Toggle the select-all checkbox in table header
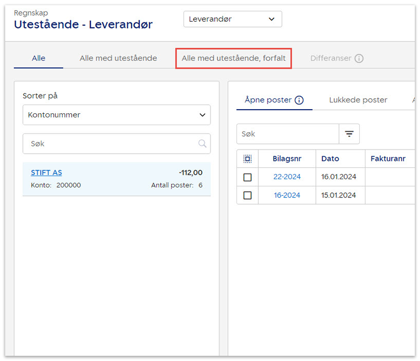Screen dimensions: 420x361 coord(247,159)
